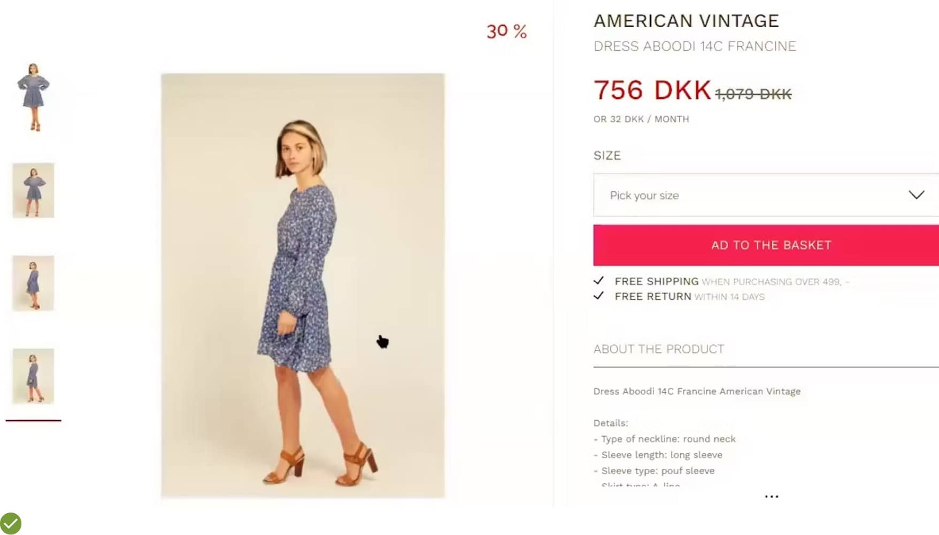
Task: Select the third dress thumbnail
Action: click(33, 283)
